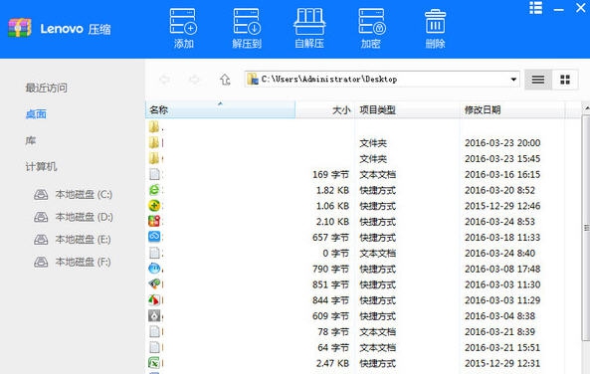Click the folder icon dated 2016-03-23 20:00
Viewport: 590px width, 374px height.
(x=154, y=142)
